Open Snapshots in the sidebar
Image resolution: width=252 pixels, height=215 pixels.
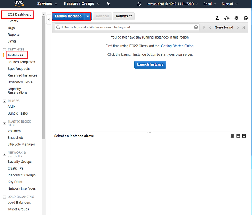(x=16, y=138)
